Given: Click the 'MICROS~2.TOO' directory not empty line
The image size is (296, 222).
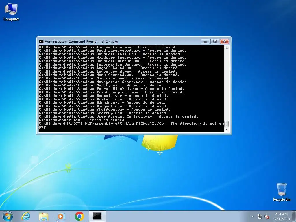Looking at the screenshot, I should coord(132,125).
